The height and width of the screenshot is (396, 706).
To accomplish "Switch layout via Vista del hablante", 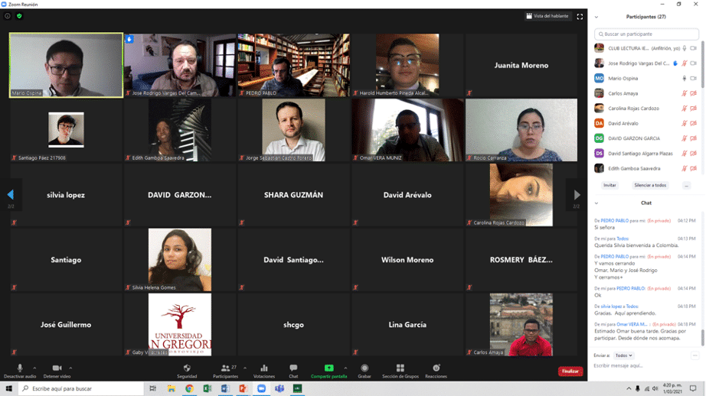I will point(547,16).
